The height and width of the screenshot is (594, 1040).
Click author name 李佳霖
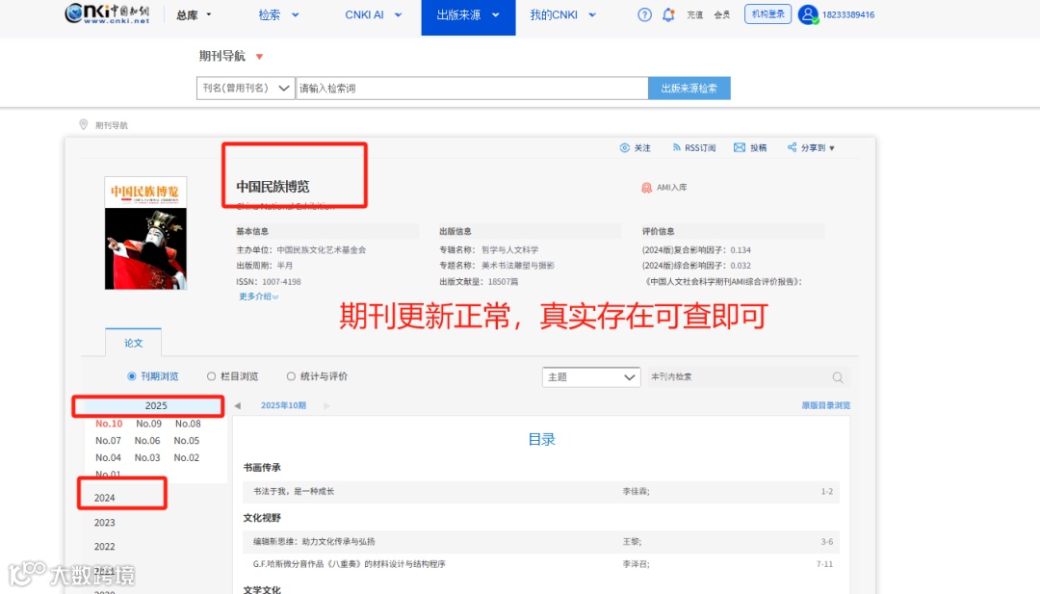(x=636, y=491)
